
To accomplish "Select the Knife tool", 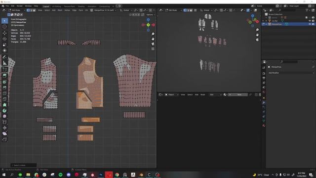I will (4, 99).
